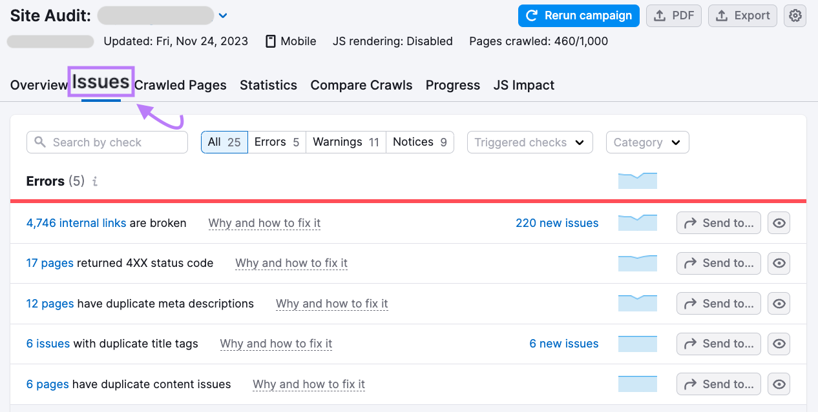Image resolution: width=818 pixels, height=412 pixels.
Task: Open site audit settings with the gear icon
Action: 795,15
